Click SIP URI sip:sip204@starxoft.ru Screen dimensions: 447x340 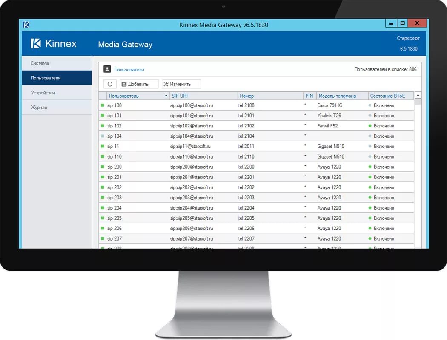[x=192, y=208]
